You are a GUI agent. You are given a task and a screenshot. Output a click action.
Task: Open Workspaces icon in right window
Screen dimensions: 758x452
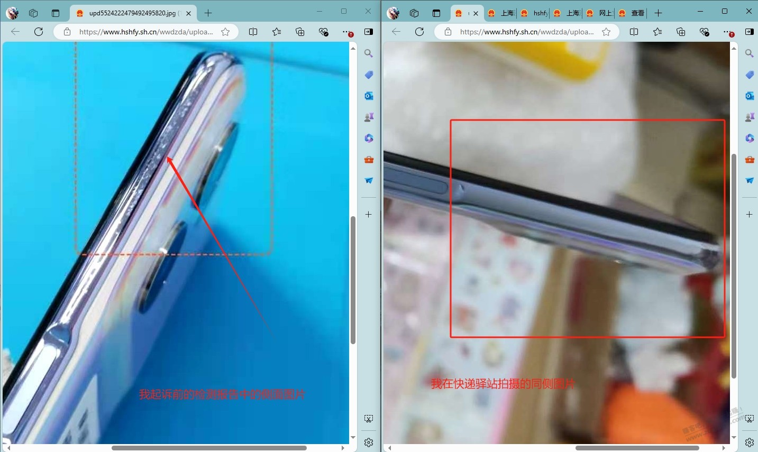[414, 13]
